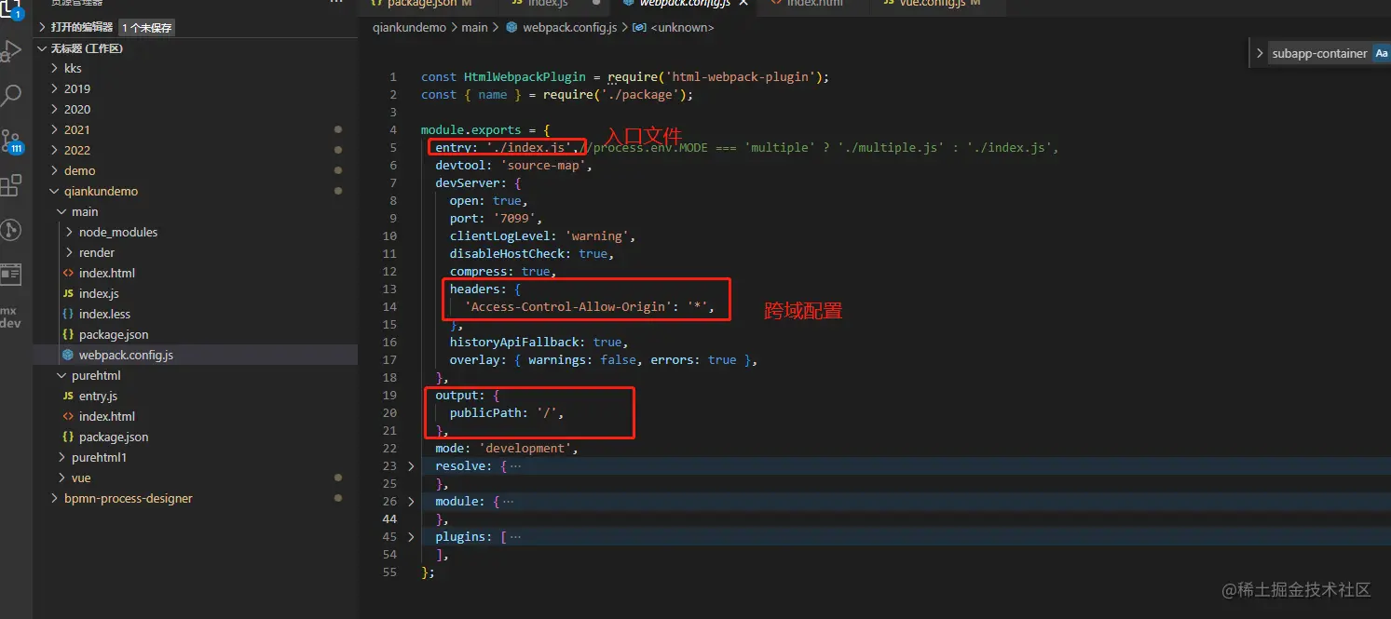The width and height of the screenshot is (1391, 619).
Task: Collapse the qiankundemo folder
Action: (55, 192)
